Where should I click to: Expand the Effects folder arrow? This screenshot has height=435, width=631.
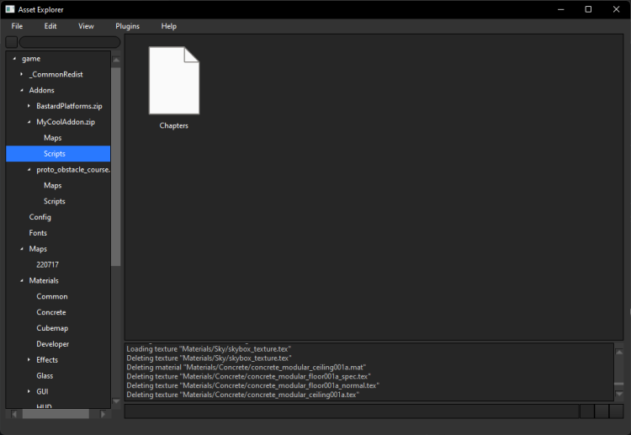click(x=29, y=360)
